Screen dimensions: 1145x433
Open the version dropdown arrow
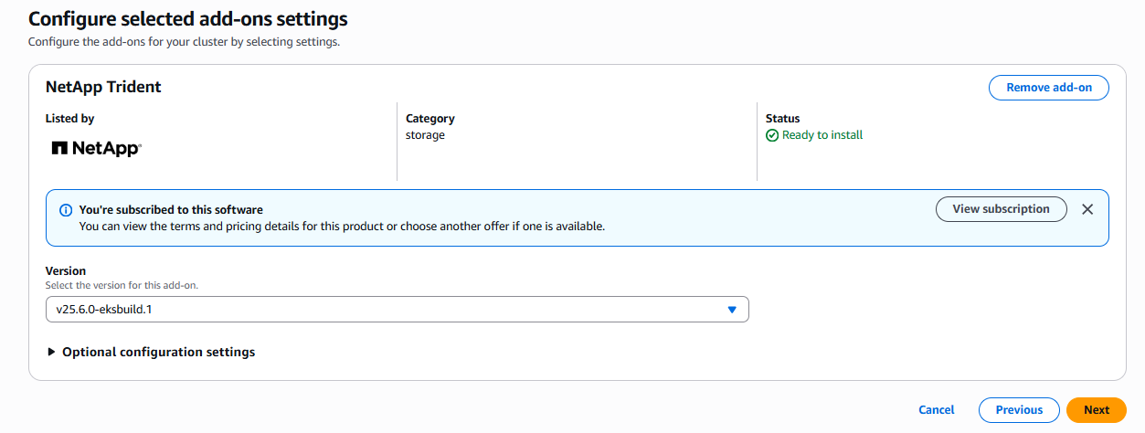(731, 310)
